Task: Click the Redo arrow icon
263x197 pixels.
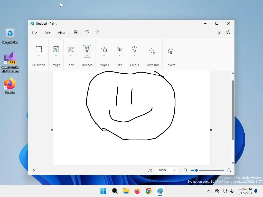Action: pyautogui.click(x=97, y=32)
